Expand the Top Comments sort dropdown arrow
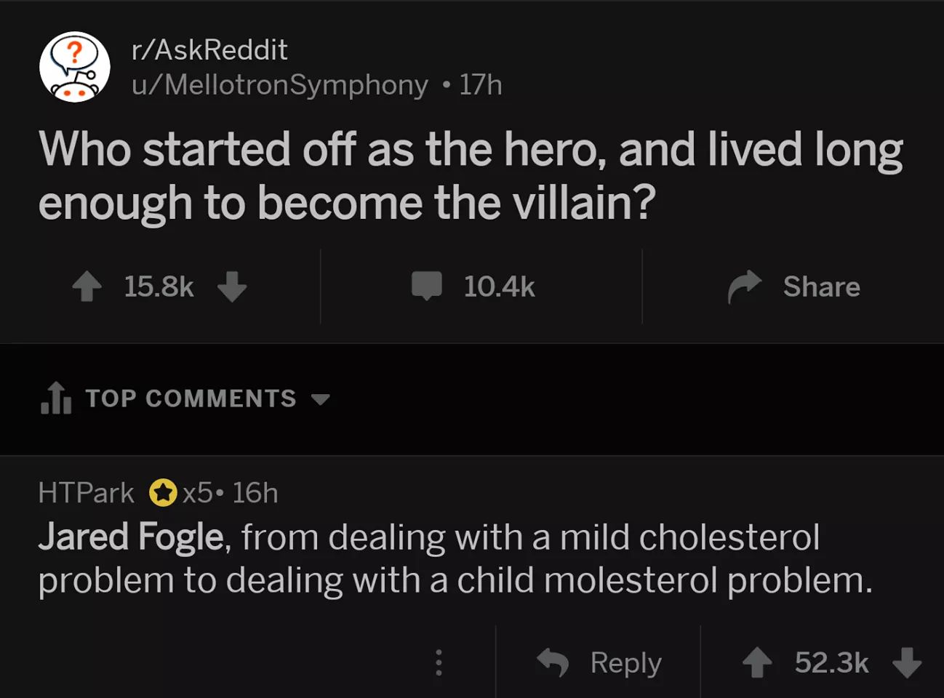 point(320,399)
